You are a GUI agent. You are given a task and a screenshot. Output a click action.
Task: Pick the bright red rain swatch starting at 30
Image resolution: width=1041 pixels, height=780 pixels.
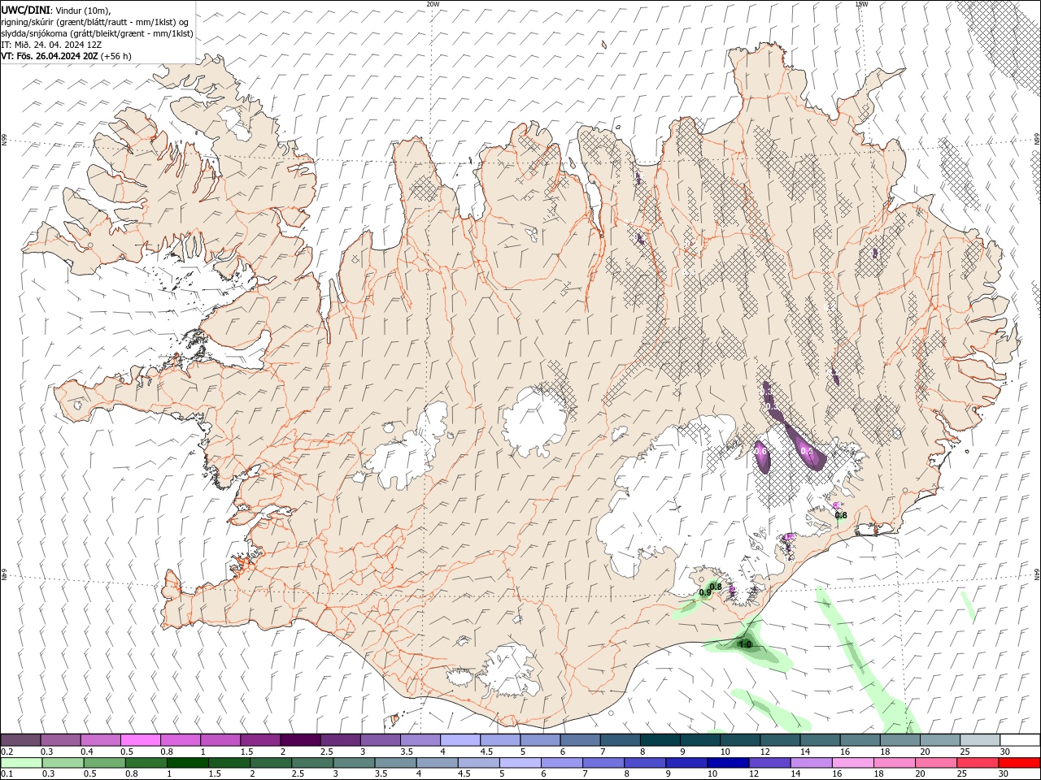tap(1019, 762)
